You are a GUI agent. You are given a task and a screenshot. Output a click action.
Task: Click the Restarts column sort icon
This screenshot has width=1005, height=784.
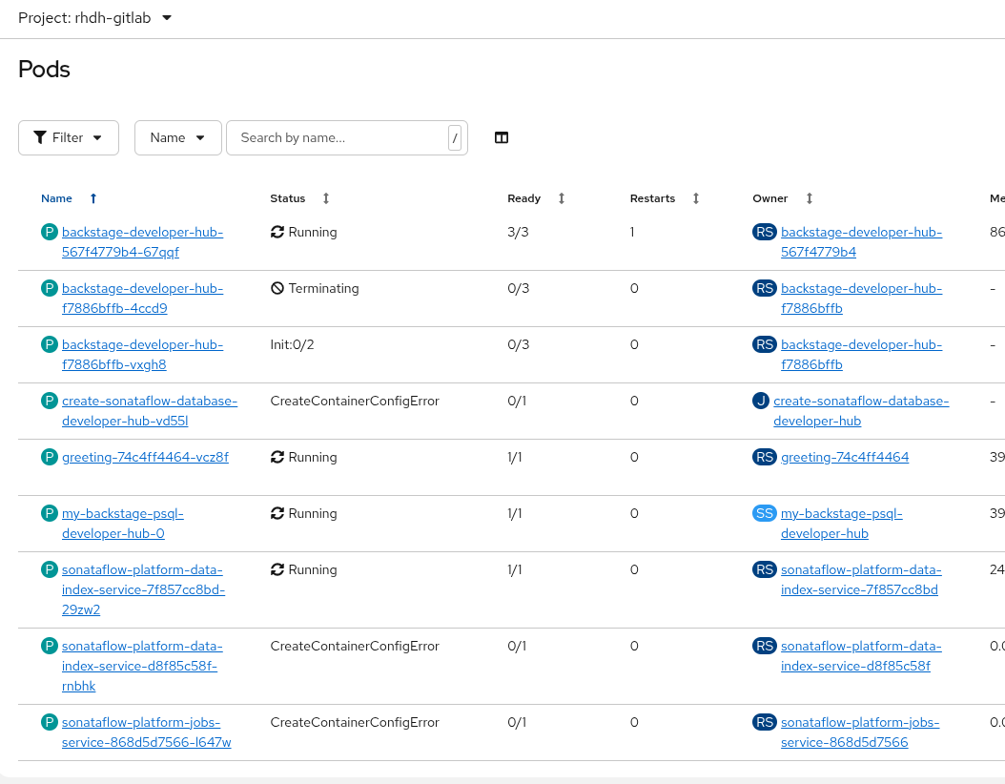tap(696, 198)
